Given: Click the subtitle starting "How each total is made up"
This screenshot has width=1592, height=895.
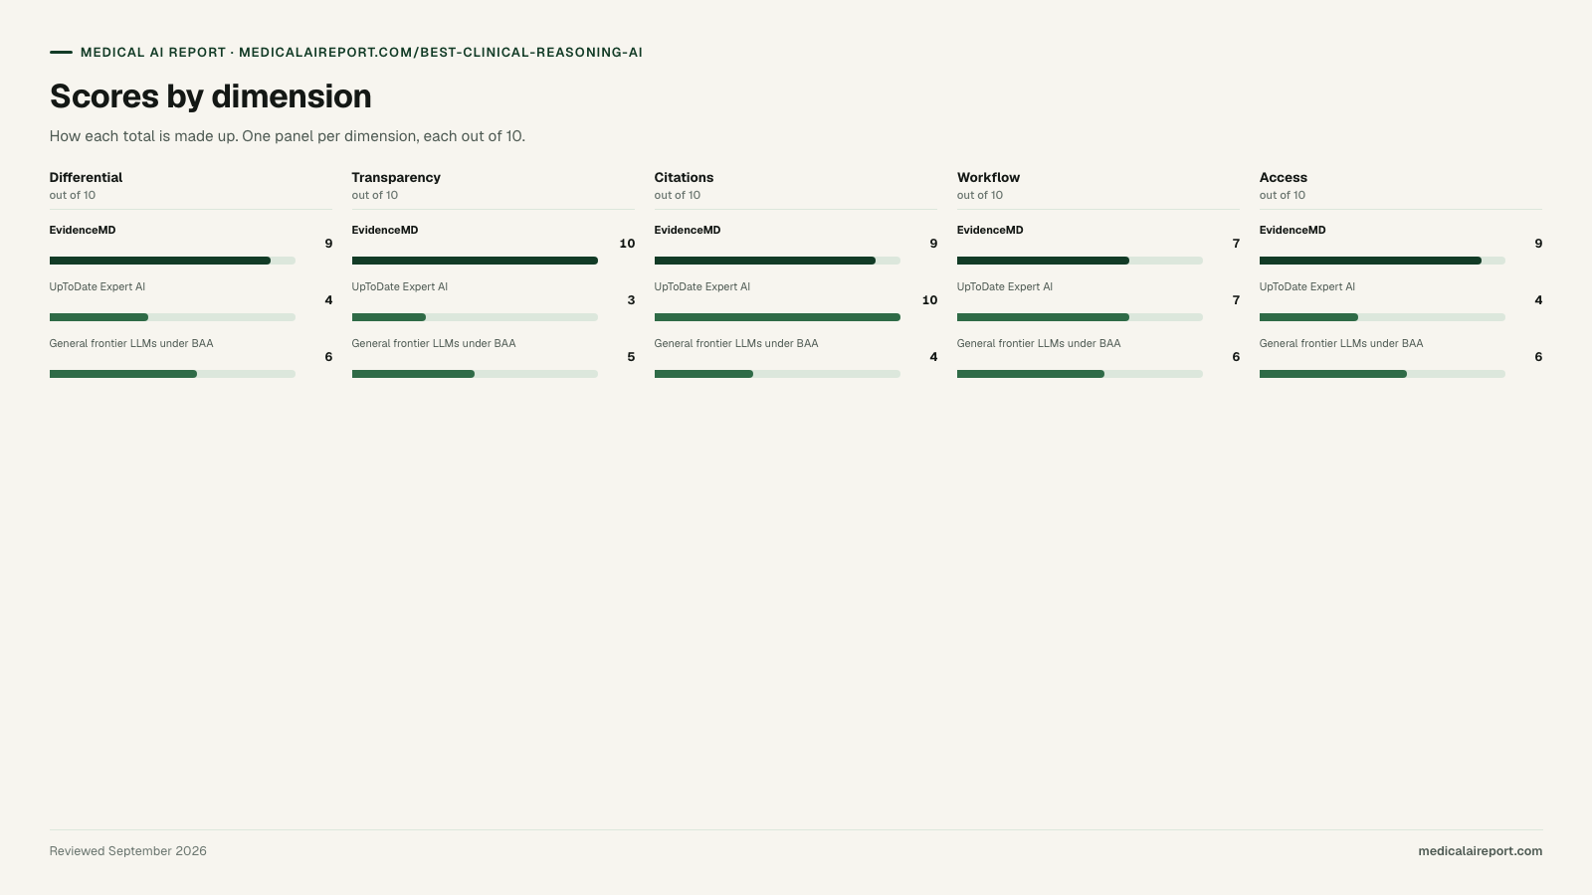Looking at the screenshot, I should (x=288, y=136).
